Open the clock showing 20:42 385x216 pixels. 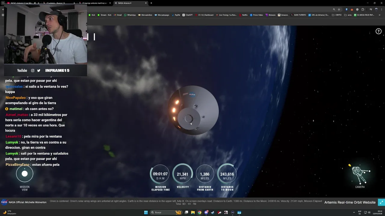pyautogui.click(x=377, y=212)
